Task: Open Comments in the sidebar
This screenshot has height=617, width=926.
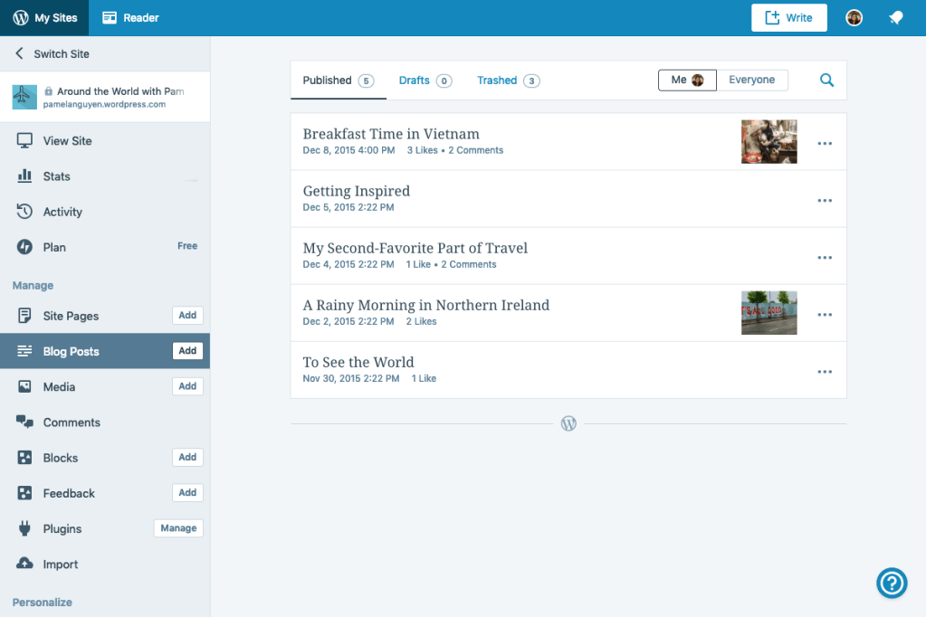Action: 72,422
